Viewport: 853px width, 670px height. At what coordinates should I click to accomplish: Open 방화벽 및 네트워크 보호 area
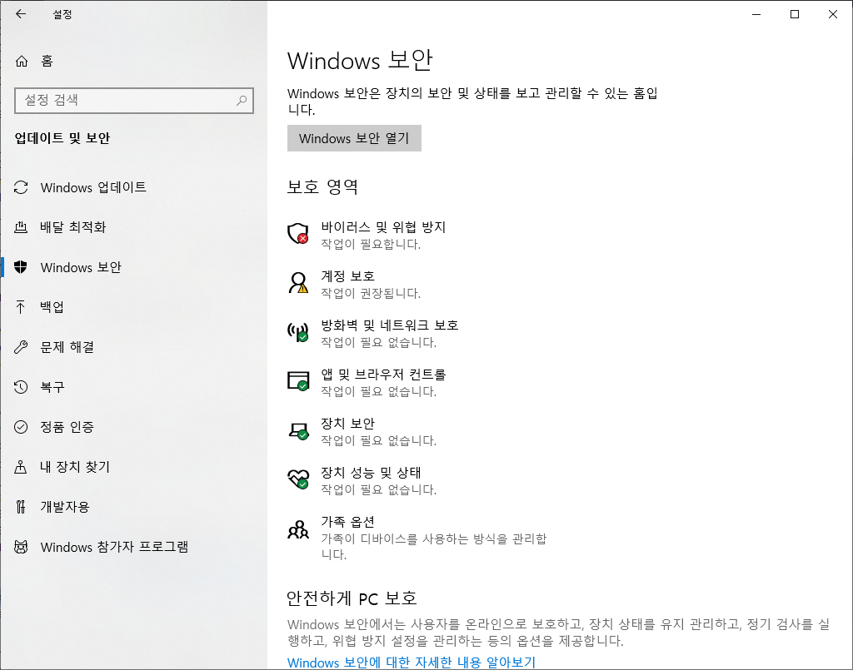(373, 333)
